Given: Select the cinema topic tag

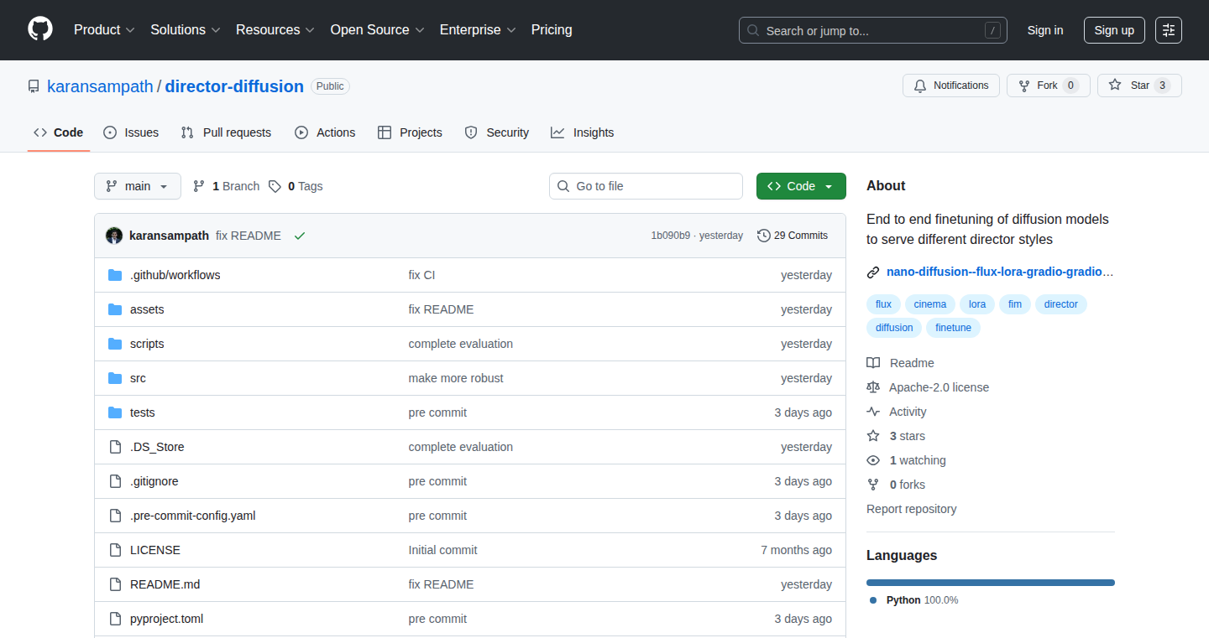Looking at the screenshot, I should 929,304.
